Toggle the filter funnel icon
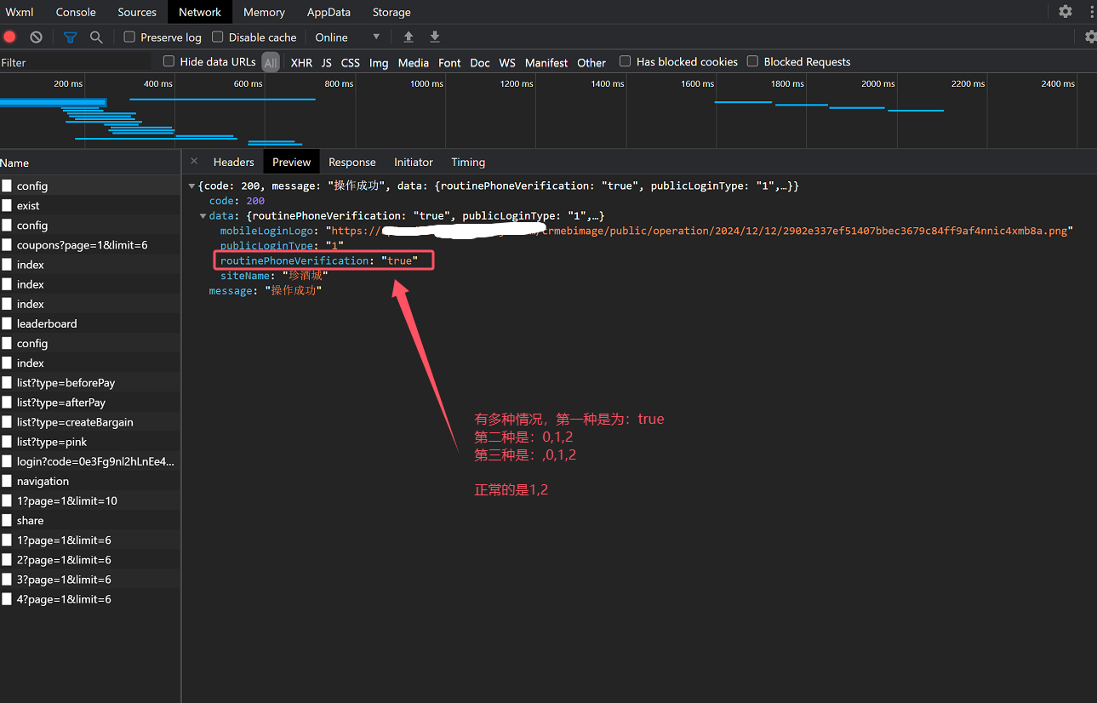Screen dimensions: 1097x703 coord(71,37)
